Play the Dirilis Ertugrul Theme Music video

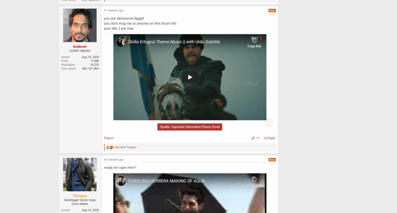pyautogui.click(x=190, y=77)
